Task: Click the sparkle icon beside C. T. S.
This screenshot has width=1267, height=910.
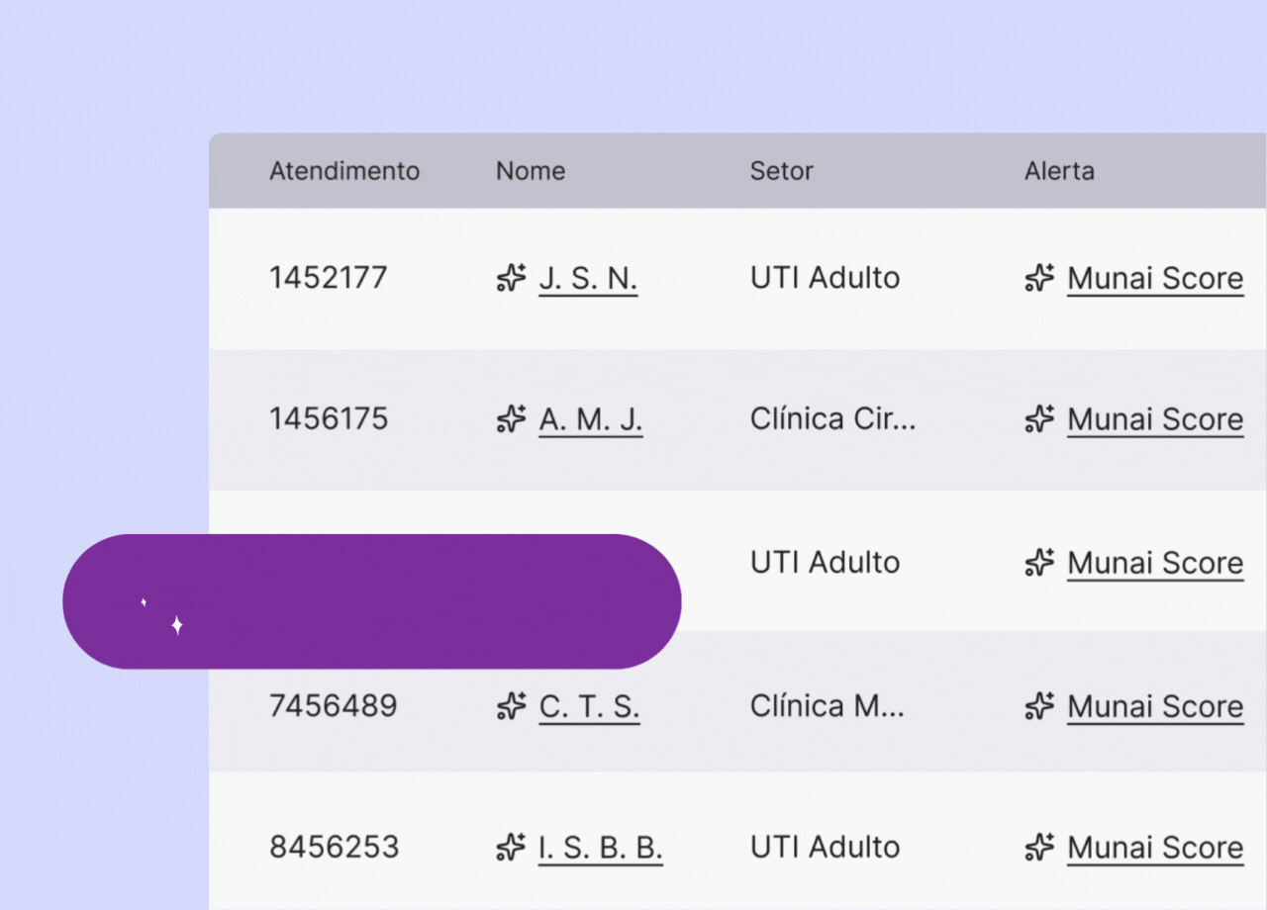Action: click(511, 706)
